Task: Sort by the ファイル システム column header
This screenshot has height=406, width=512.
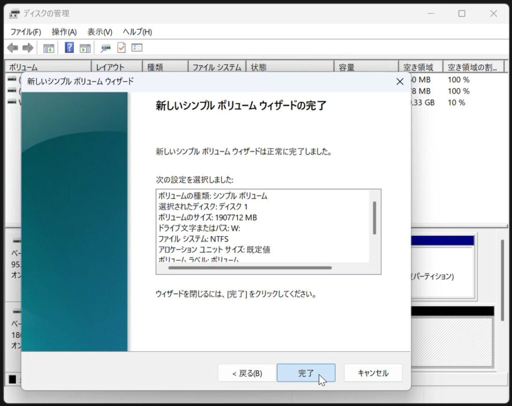Action: (216, 67)
